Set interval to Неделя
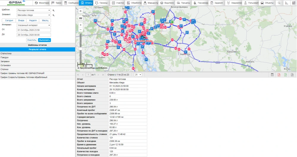 tap(33, 21)
